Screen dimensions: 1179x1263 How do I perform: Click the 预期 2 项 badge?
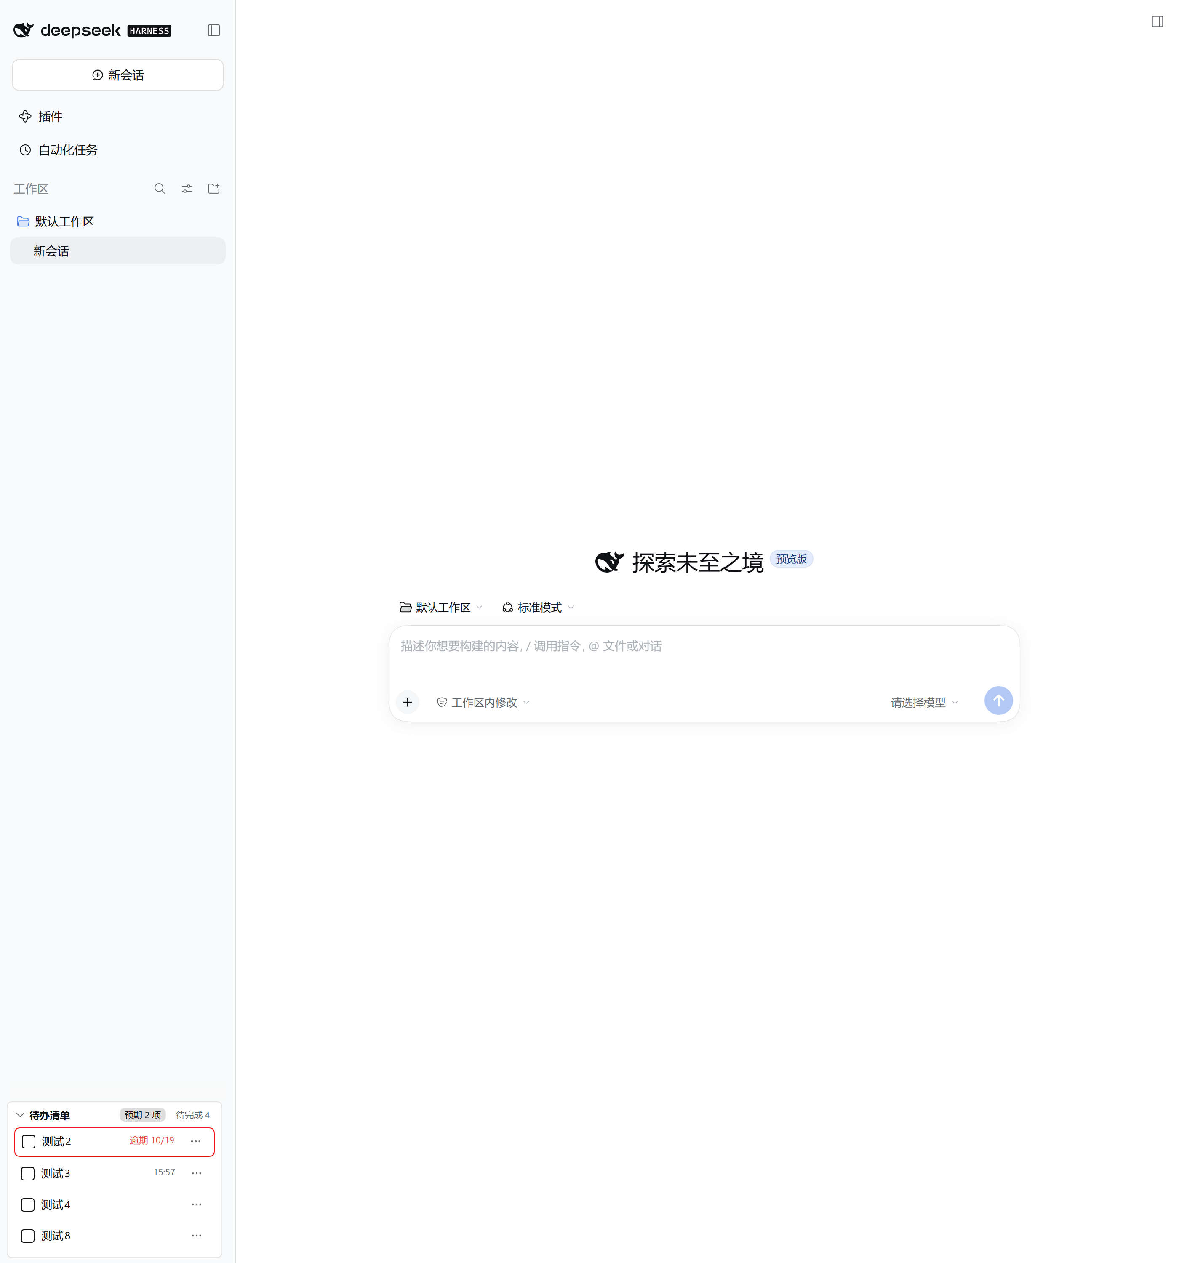pyautogui.click(x=142, y=1115)
